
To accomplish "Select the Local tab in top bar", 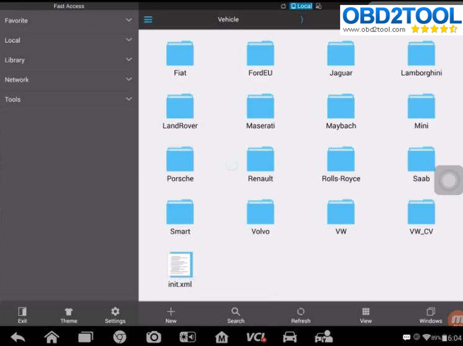I will tap(301, 6).
